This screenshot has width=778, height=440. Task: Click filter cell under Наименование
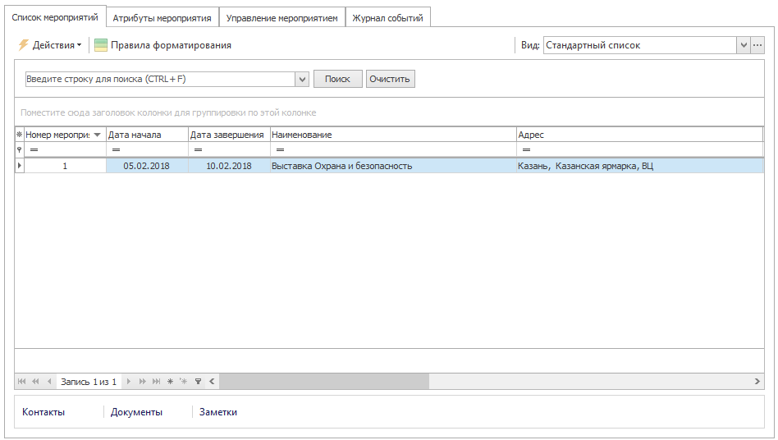click(x=393, y=149)
